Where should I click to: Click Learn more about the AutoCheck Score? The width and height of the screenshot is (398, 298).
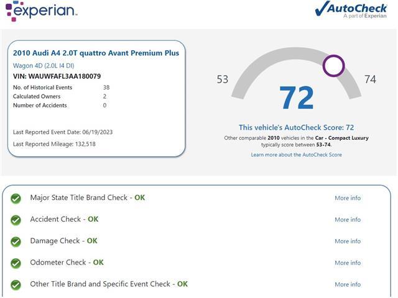[296, 155]
